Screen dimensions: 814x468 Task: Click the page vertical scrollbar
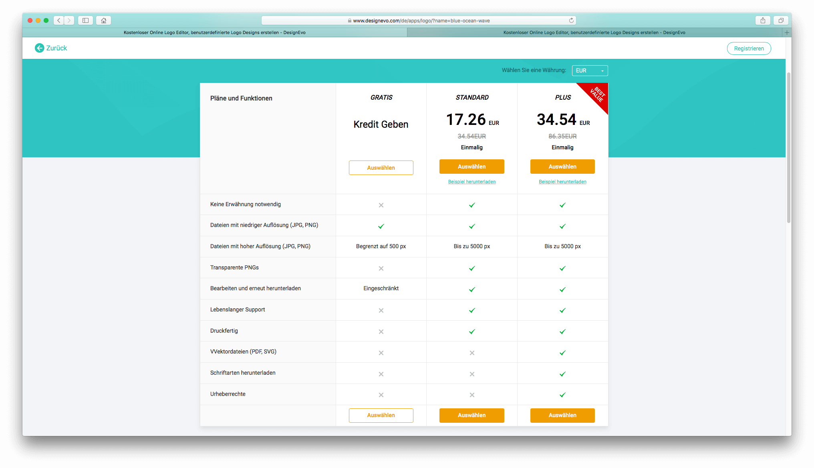pyautogui.click(x=788, y=148)
